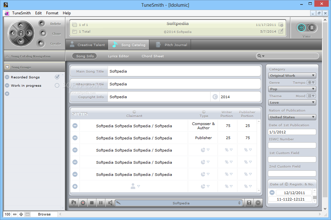The image size is (331, 220).
Task: Click the zoom in status bar button
Action: pos(21,214)
